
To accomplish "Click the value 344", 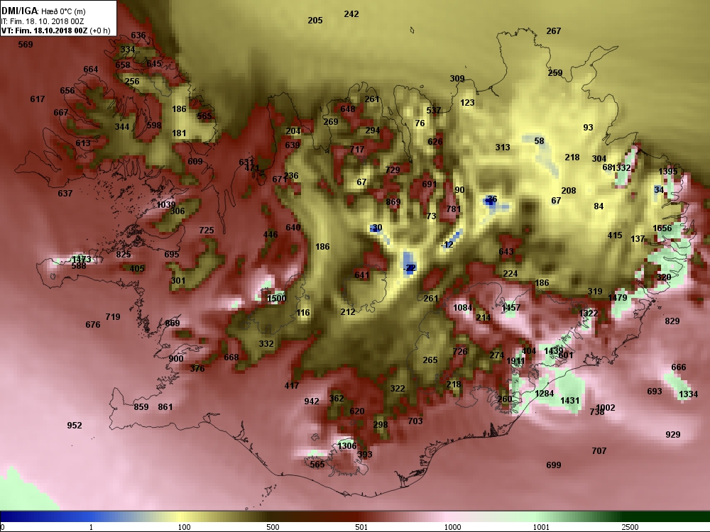I will [122, 127].
